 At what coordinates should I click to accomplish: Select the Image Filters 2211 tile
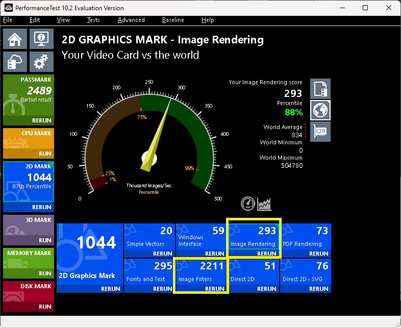[x=201, y=272]
